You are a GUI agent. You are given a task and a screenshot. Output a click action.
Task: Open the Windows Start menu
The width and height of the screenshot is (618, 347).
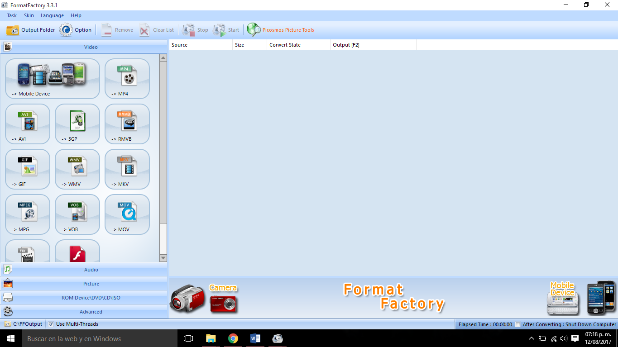tap(11, 338)
